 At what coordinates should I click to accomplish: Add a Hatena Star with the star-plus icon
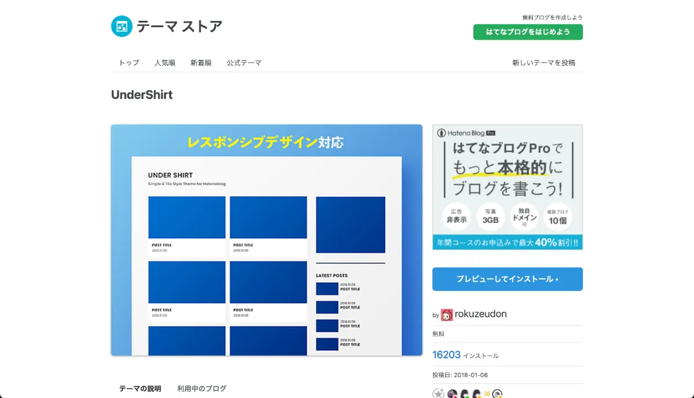[x=438, y=394]
